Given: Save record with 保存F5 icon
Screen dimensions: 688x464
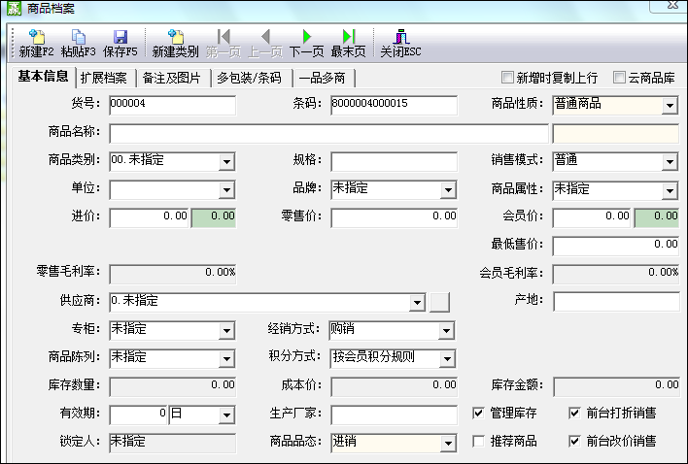Looking at the screenshot, I should (x=120, y=44).
